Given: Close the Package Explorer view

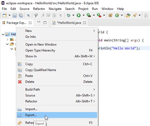Looking at the screenshot, I should (x=30, y=23).
